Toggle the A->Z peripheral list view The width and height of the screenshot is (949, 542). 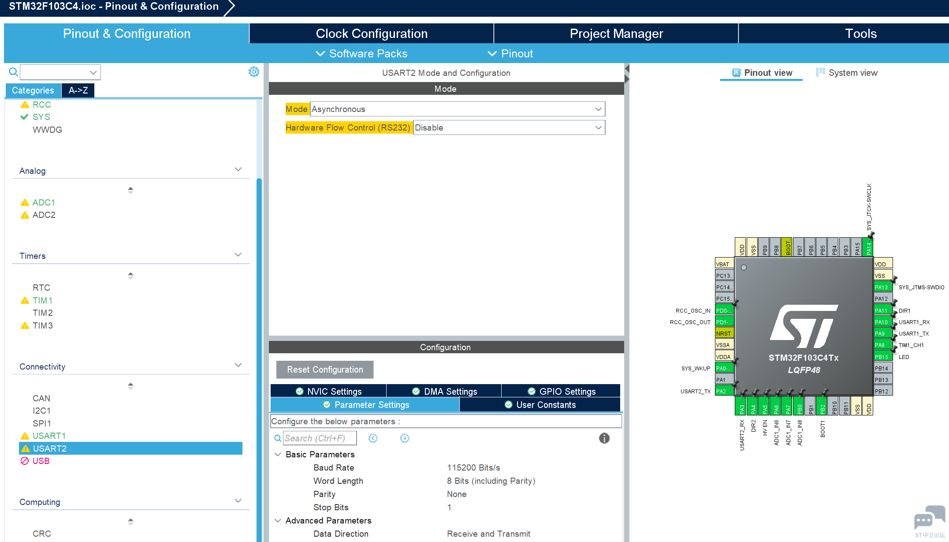78,90
